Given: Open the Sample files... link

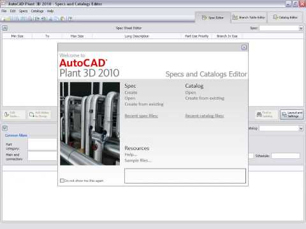Looking at the screenshot, I should 138,160.
